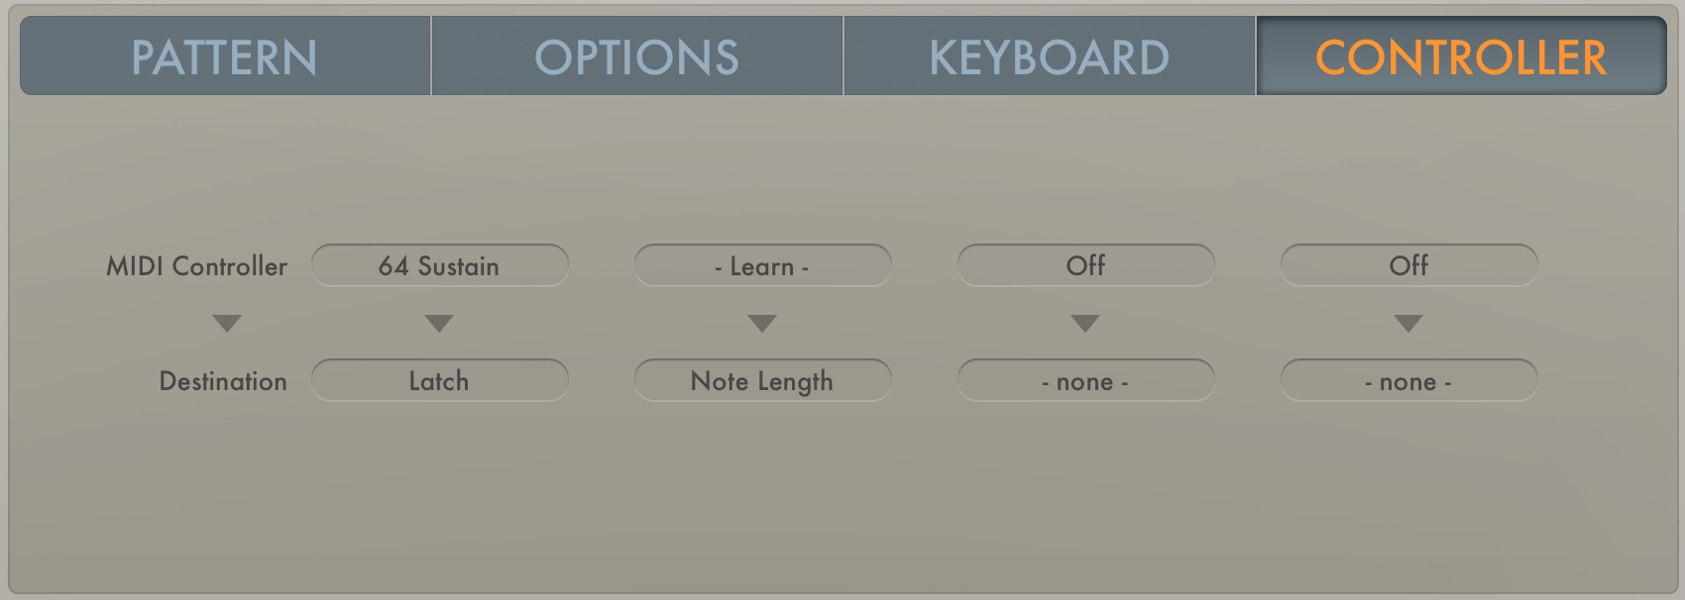Viewport: 1685px width, 600px height.
Task: Click the MIDI Controller row label
Action: click(x=195, y=265)
